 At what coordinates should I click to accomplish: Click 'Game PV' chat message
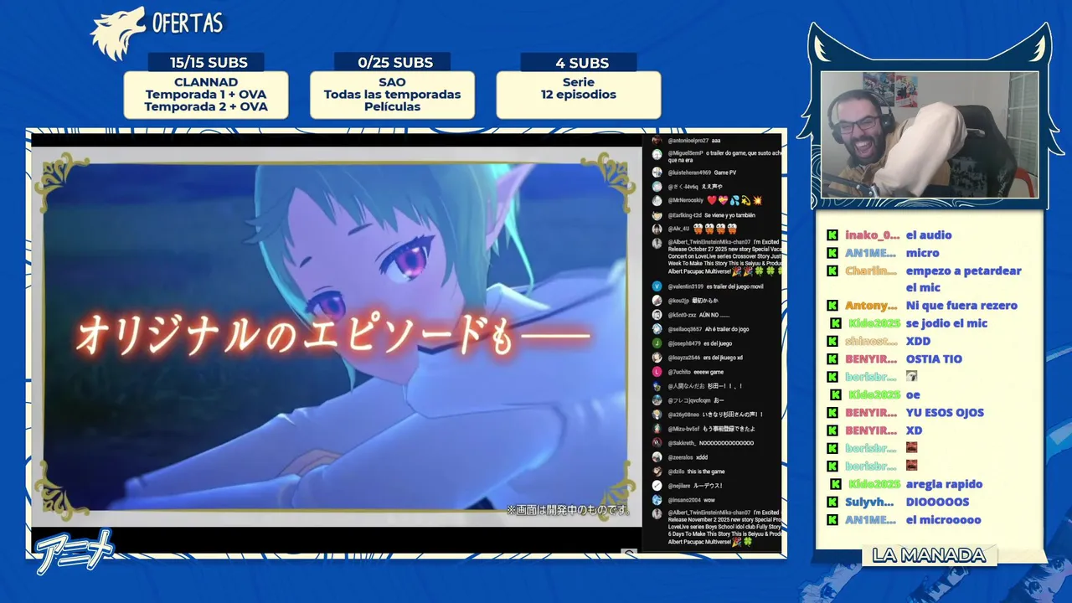point(725,173)
